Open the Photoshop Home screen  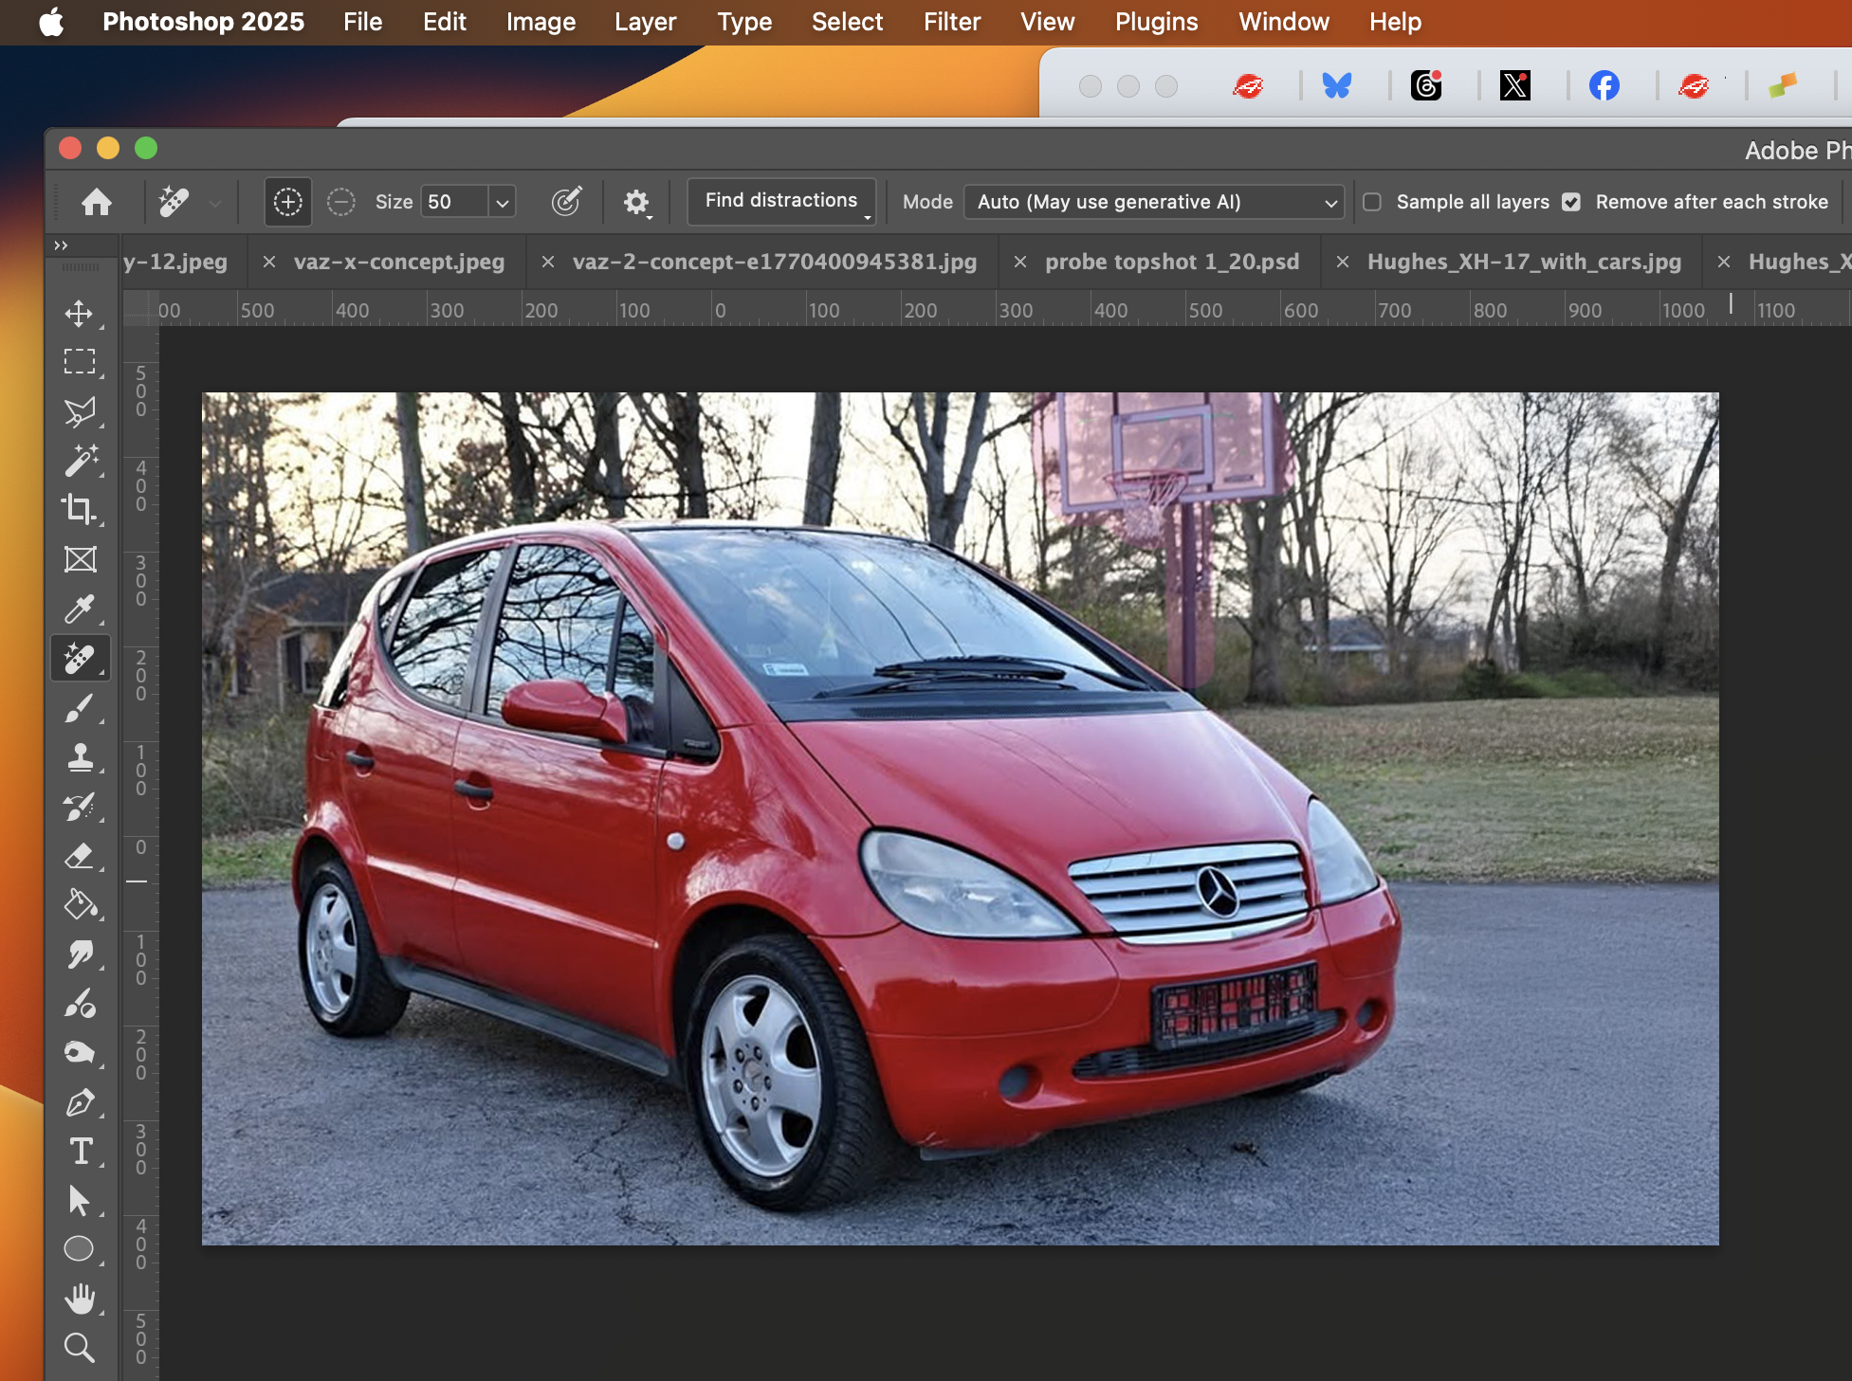(x=95, y=202)
